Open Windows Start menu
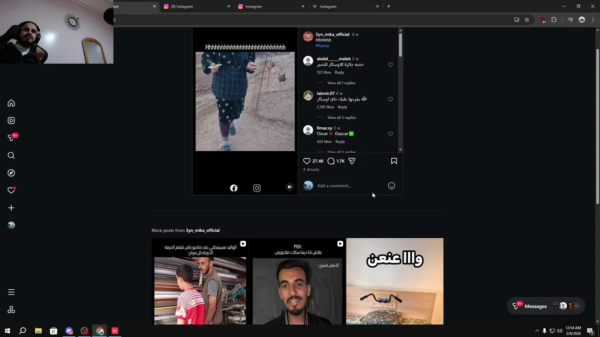 (7, 331)
